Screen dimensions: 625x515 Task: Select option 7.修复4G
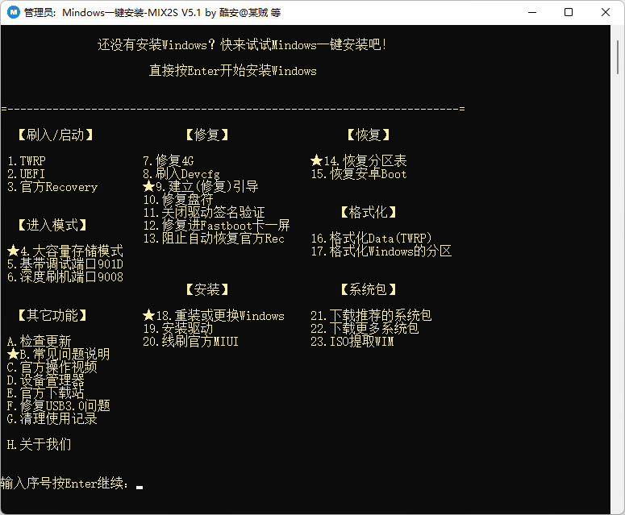pyautogui.click(x=169, y=161)
